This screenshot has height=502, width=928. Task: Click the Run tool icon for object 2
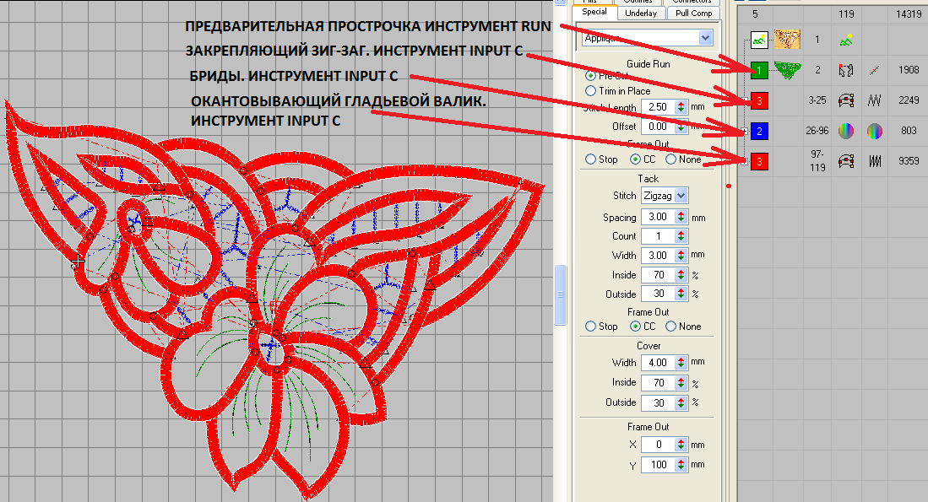click(x=844, y=70)
